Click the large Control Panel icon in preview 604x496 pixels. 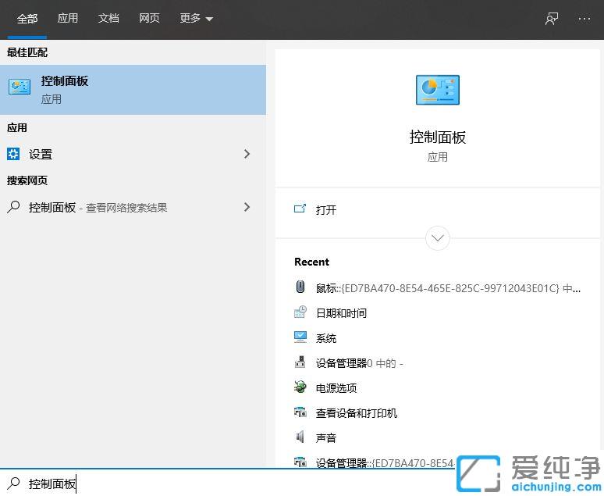(x=437, y=91)
